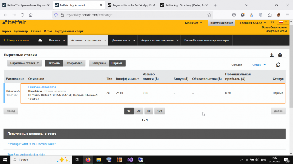This screenshot has height=164, width=293.
Task: Click the Betfair logo
Action: 14,22
